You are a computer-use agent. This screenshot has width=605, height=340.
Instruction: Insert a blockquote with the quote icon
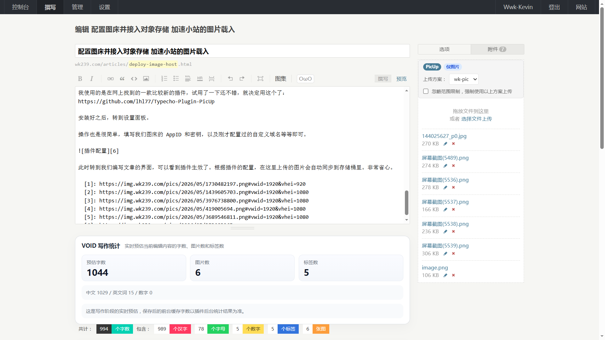click(122, 79)
